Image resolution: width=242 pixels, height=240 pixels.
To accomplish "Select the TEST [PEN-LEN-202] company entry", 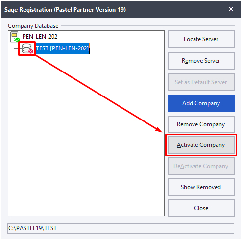I will 62,48.
